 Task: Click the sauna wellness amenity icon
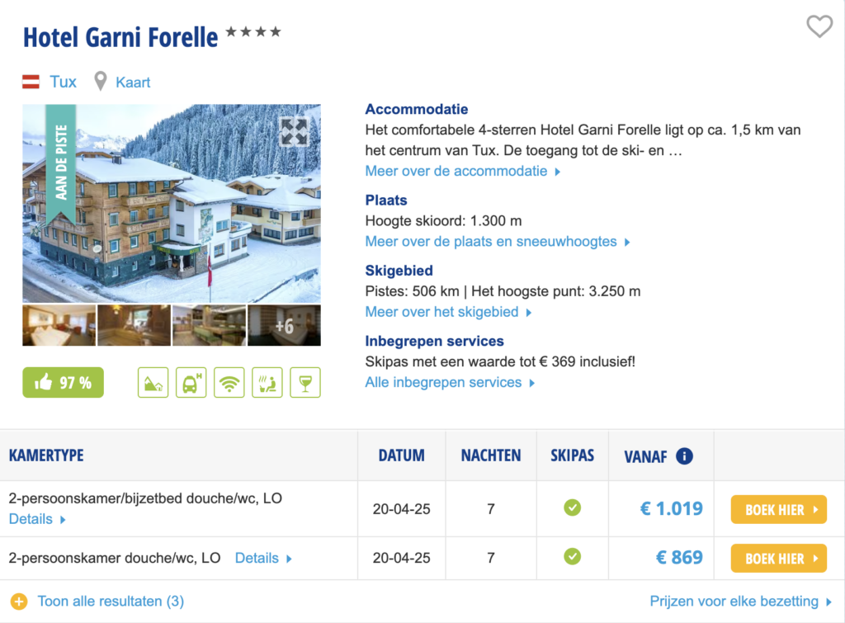pyautogui.click(x=267, y=383)
